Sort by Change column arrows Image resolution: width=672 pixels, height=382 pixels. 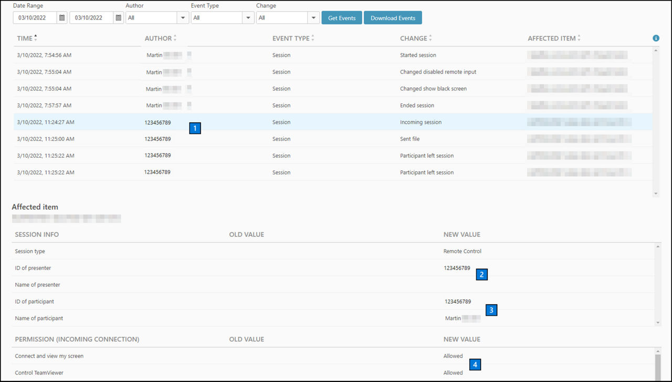tap(430, 38)
